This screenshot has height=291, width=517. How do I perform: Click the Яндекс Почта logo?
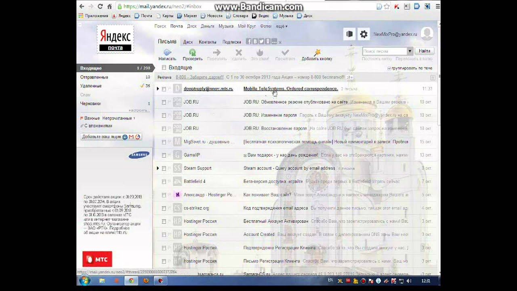(x=116, y=39)
